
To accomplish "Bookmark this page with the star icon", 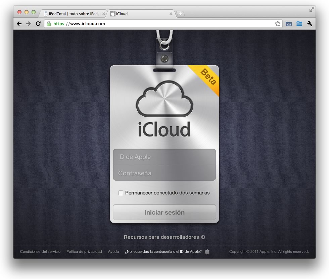I will [278, 24].
